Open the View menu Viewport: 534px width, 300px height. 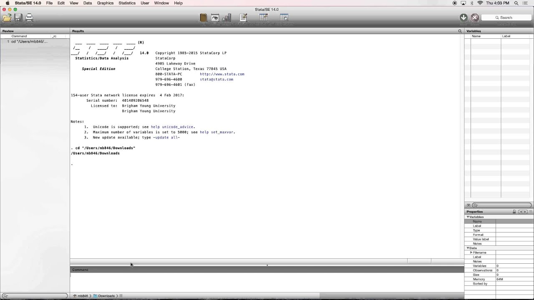pyautogui.click(x=74, y=3)
